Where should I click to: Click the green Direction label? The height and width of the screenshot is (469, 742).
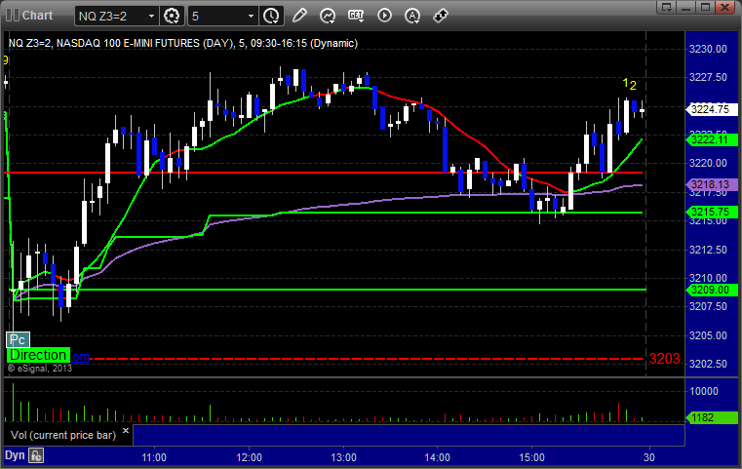(38, 355)
